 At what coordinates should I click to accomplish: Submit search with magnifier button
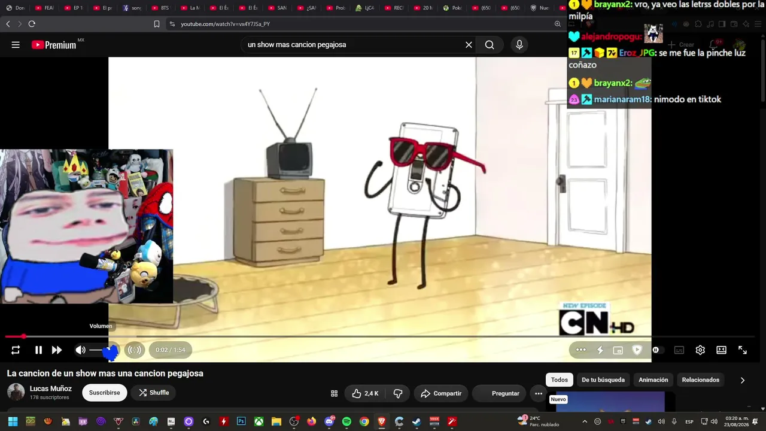click(490, 45)
